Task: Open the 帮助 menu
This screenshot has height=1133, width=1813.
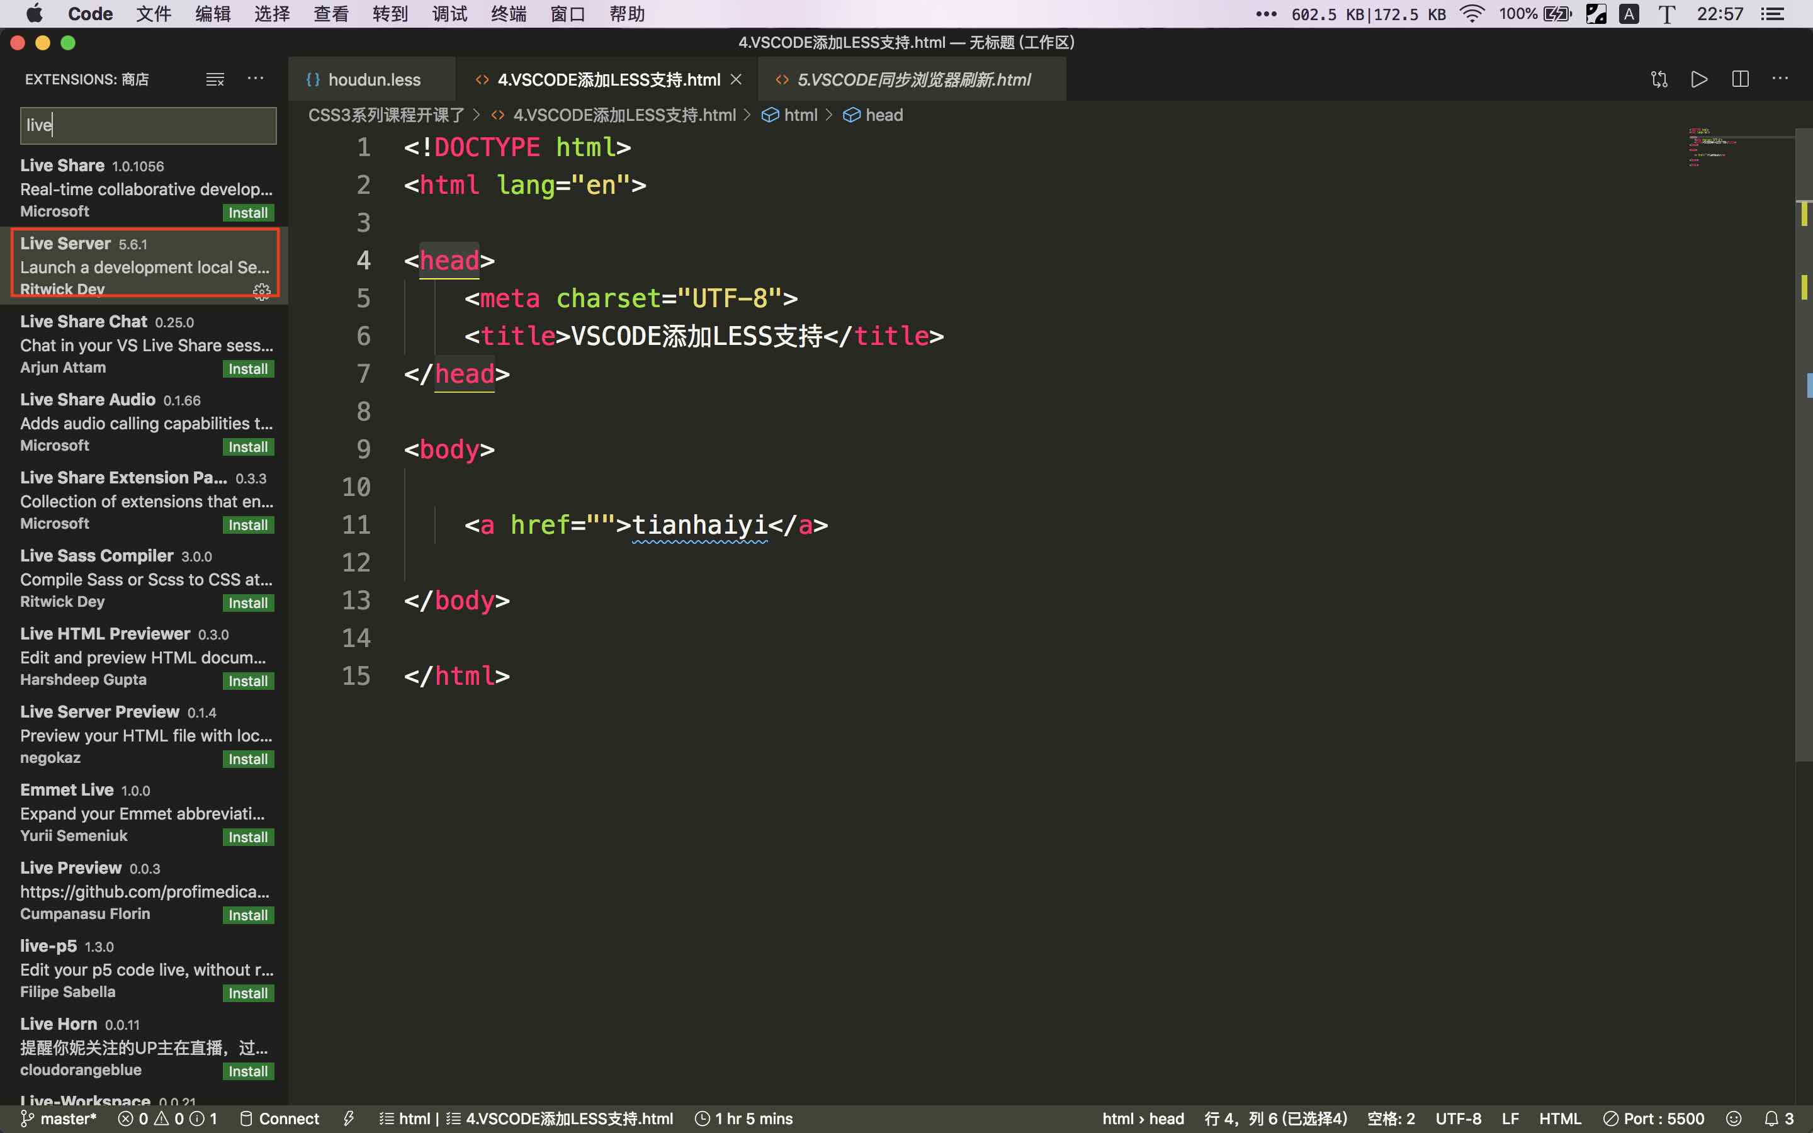Action: click(627, 13)
